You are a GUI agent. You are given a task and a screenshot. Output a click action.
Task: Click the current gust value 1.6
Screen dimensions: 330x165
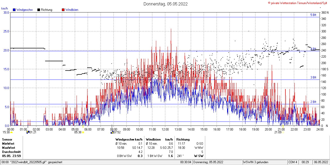[x=170, y=156]
